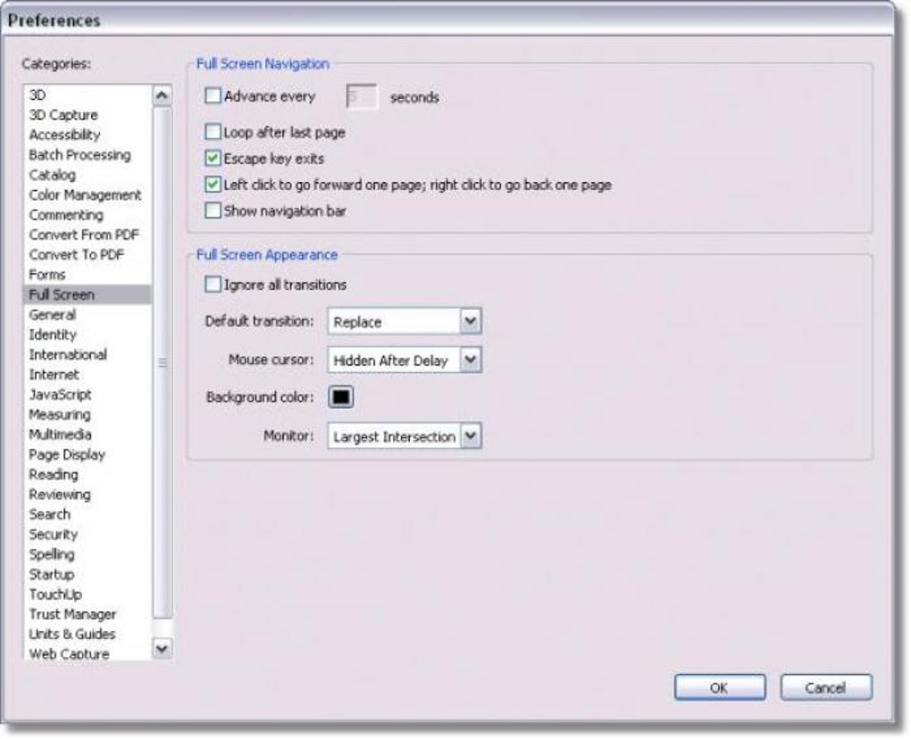Select the Catalog category
The width and height of the screenshot is (911, 739).
pos(88,175)
